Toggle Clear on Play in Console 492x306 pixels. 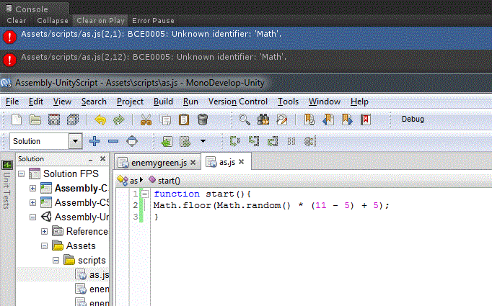click(x=100, y=21)
